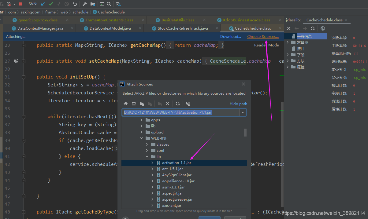Click the Project directory icon in dialog
Image resolution: width=368 pixels, height=219 pixels.
pyautogui.click(x=142, y=104)
